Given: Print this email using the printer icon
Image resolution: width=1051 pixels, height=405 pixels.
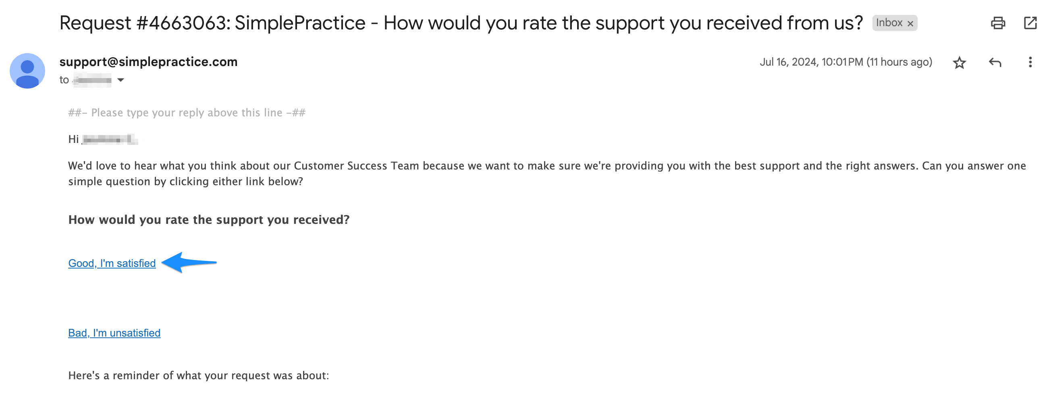Looking at the screenshot, I should [x=997, y=23].
